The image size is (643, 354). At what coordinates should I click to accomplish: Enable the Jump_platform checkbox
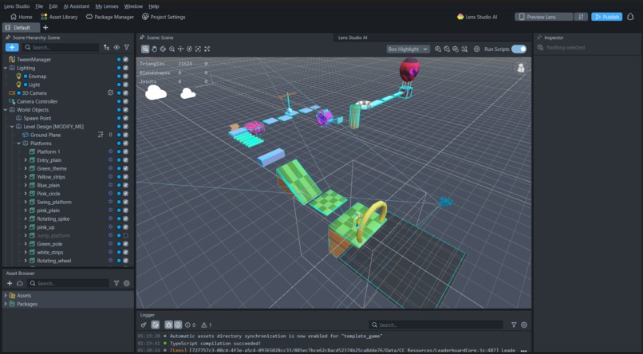[125, 235]
